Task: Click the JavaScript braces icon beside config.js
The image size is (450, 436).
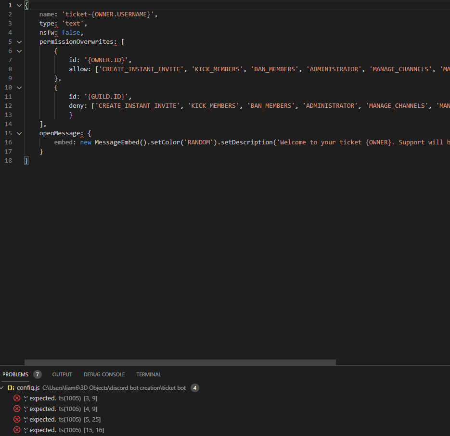Action: coord(11,387)
